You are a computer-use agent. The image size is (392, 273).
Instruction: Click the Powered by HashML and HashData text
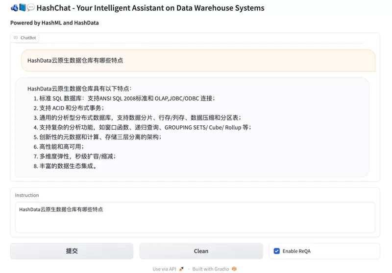(54, 23)
